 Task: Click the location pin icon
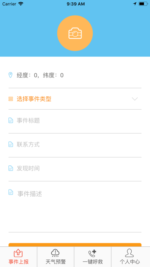point(11,75)
